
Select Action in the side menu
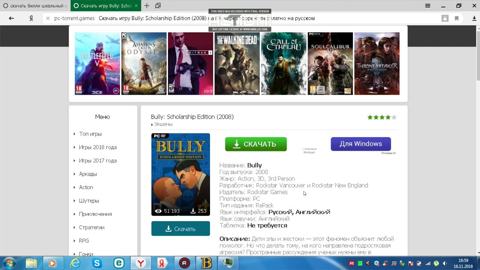click(x=86, y=187)
